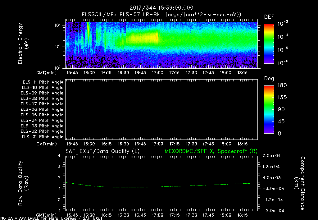Click the "NO DATA AVAILABLE for Mars Express" message
The width and height of the screenshot is (318, 220).
point(52,218)
